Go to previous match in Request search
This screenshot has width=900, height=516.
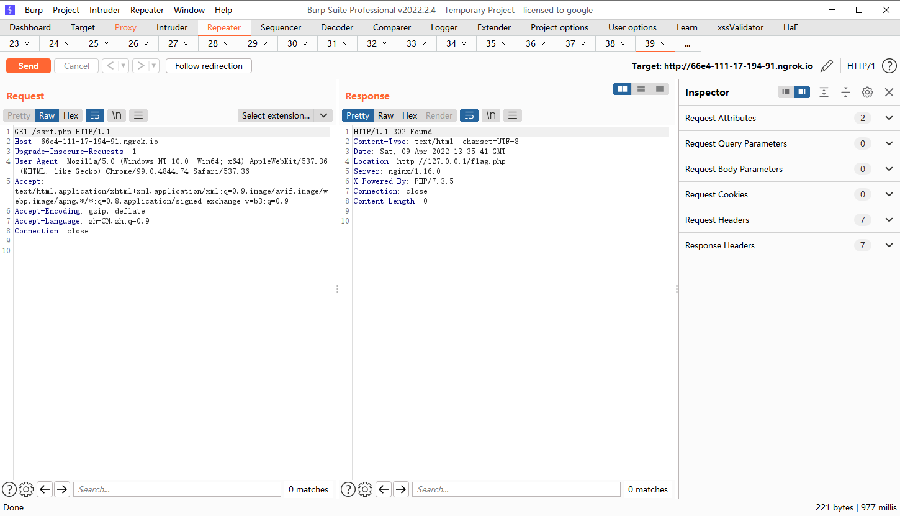point(45,489)
